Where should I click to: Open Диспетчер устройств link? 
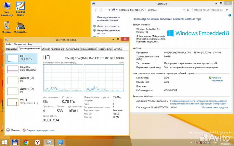108,26
